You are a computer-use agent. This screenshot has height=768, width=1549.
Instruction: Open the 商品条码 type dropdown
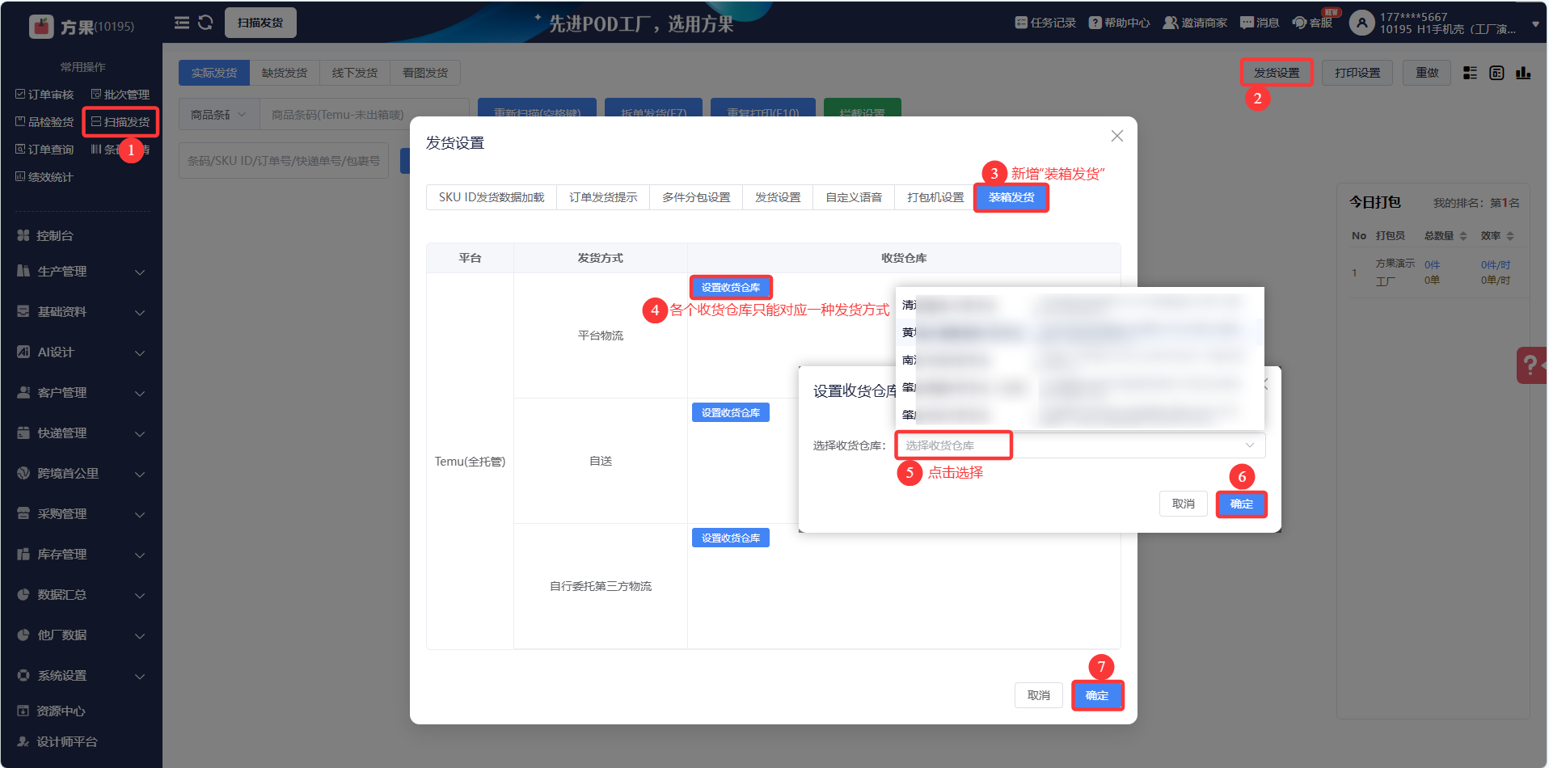pos(219,115)
